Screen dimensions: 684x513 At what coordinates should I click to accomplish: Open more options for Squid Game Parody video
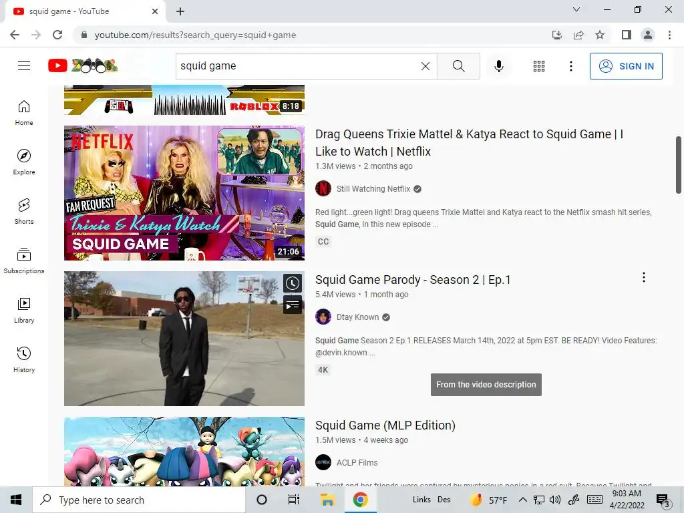(643, 277)
